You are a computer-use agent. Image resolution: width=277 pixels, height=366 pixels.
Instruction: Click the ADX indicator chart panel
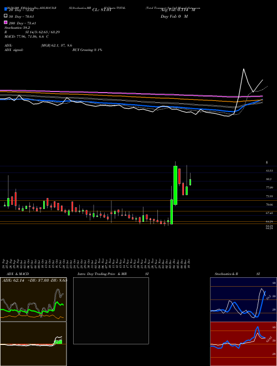pos(33,299)
